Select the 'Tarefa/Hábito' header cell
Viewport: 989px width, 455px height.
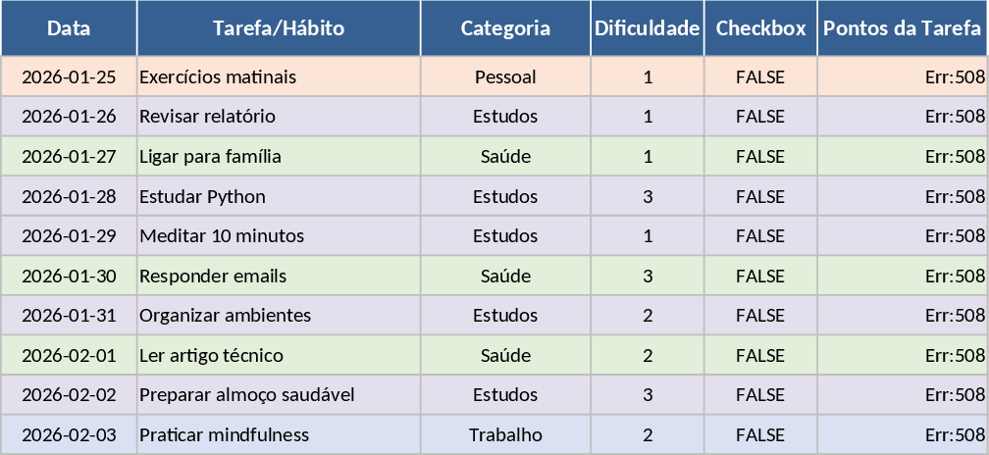pyautogui.click(x=279, y=28)
